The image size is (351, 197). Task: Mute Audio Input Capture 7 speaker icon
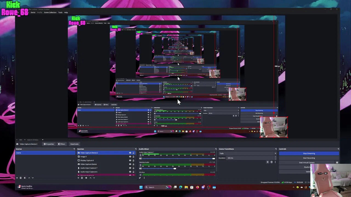click(x=141, y=158)
